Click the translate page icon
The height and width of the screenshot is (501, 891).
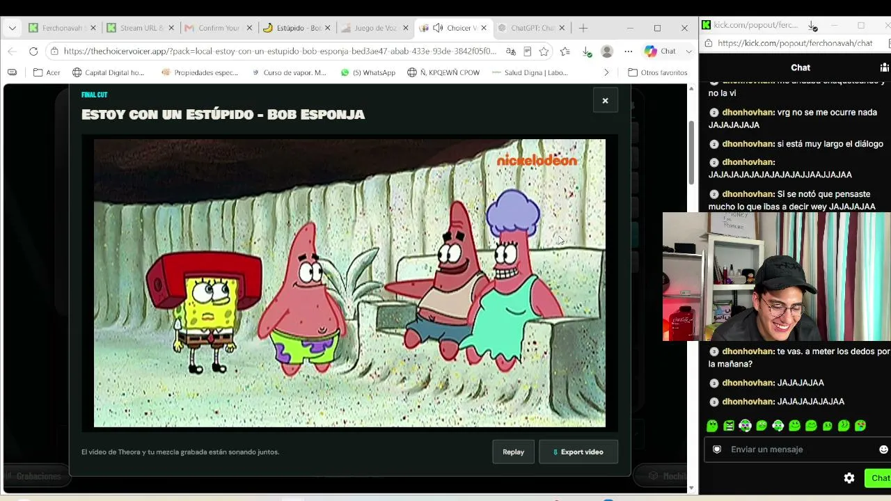[511, 51]
